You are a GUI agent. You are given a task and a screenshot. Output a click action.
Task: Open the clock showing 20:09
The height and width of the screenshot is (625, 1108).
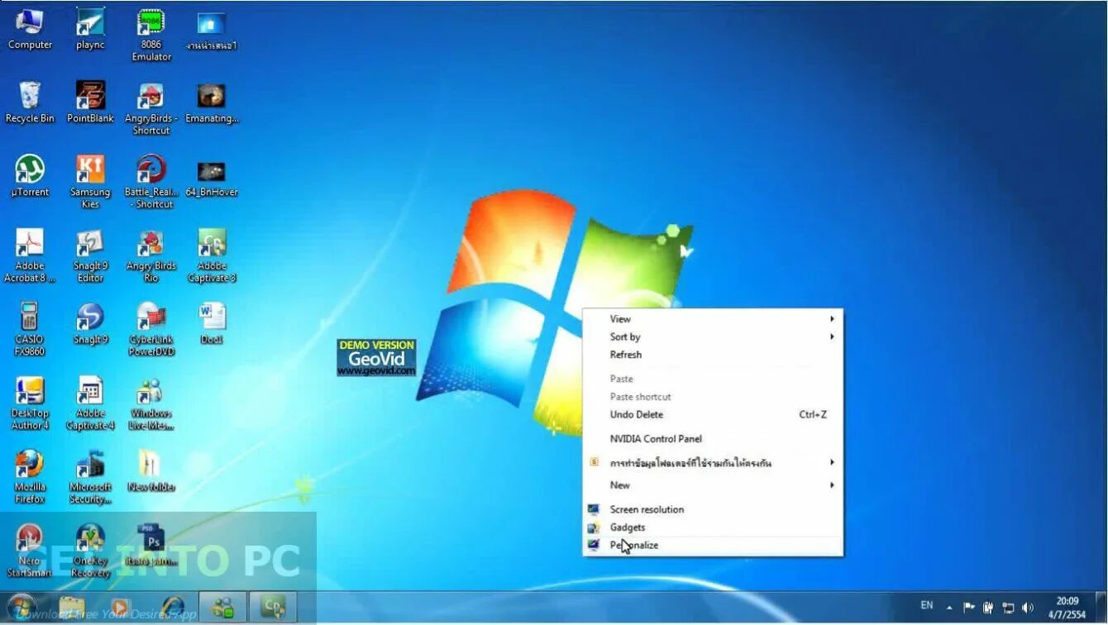1067,608
